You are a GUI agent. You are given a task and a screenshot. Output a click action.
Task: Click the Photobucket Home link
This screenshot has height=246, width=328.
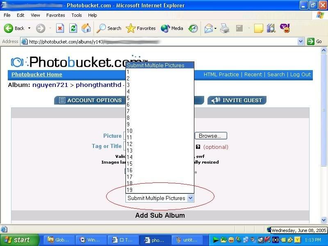[37, 75]
